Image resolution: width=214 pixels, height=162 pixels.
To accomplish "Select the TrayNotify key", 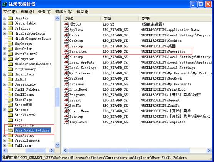I will click(24, 125).
